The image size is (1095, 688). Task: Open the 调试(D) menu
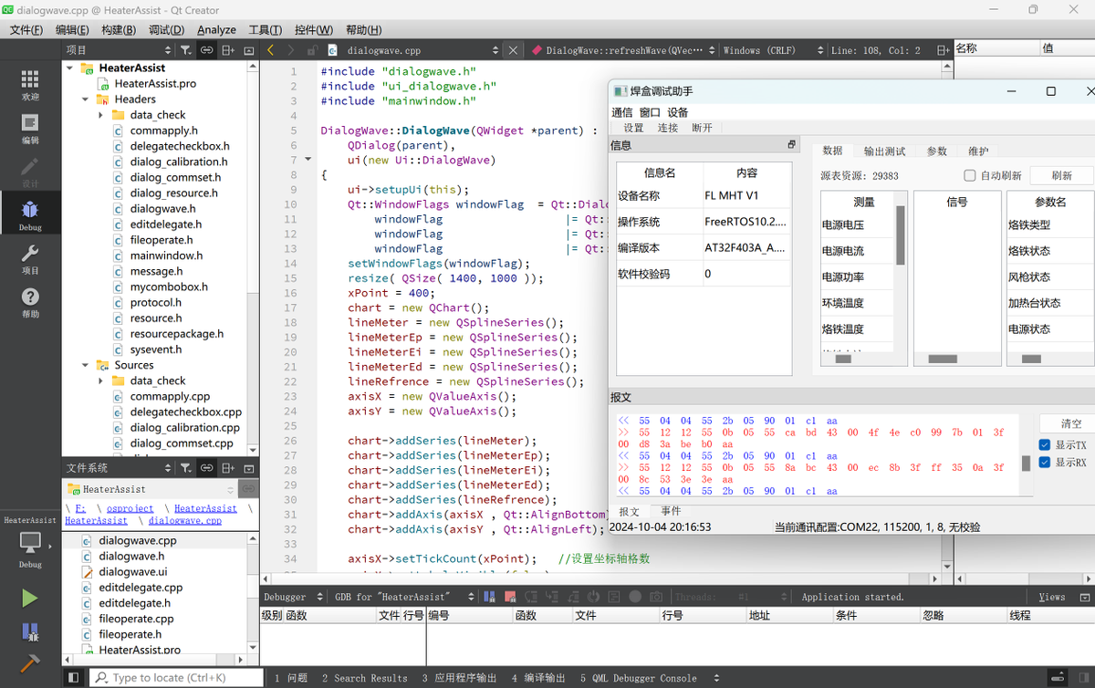pos(166,29)
